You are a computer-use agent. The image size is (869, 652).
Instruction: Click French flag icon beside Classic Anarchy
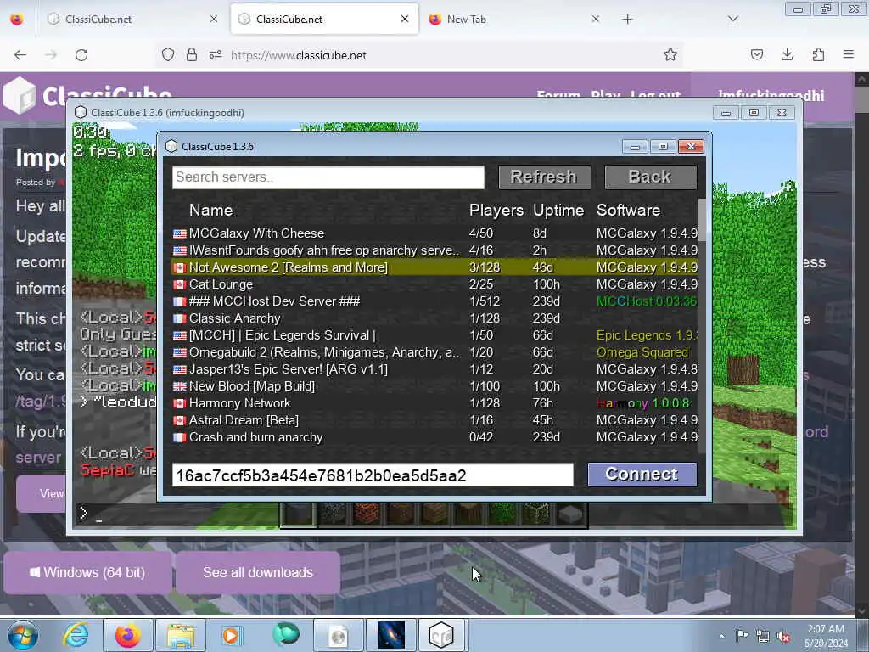[180, 319]
